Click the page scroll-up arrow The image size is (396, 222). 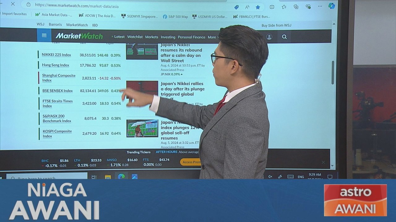pos(334,24)
